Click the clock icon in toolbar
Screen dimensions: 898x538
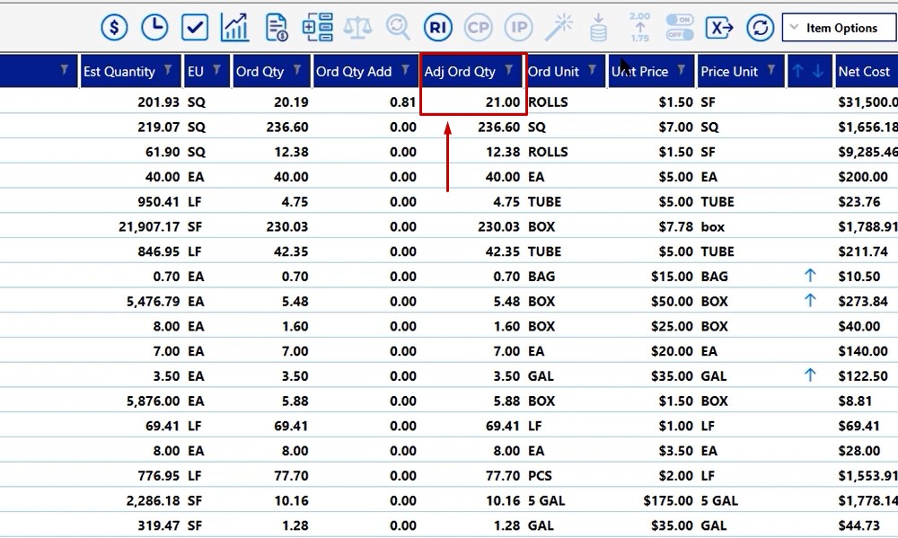(154, 28)
